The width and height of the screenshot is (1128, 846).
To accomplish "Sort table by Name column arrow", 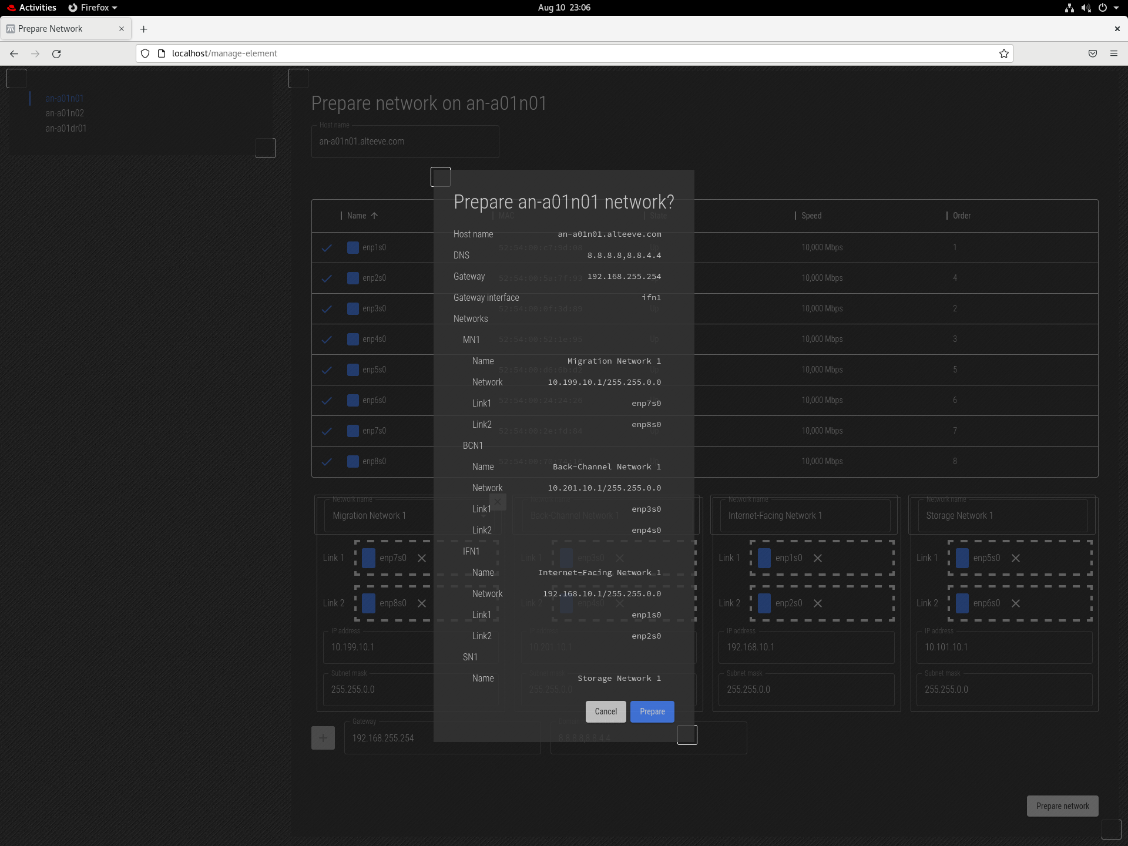I will point(374,216).
